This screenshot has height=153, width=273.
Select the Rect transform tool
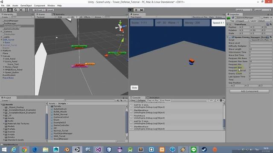[x=26, y=10]
